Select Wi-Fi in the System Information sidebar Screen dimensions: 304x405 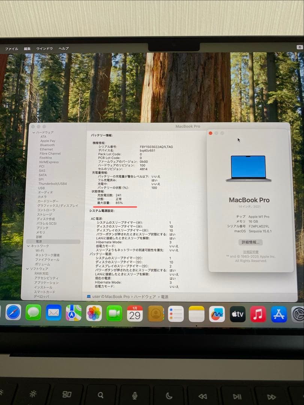coord(41,250)
